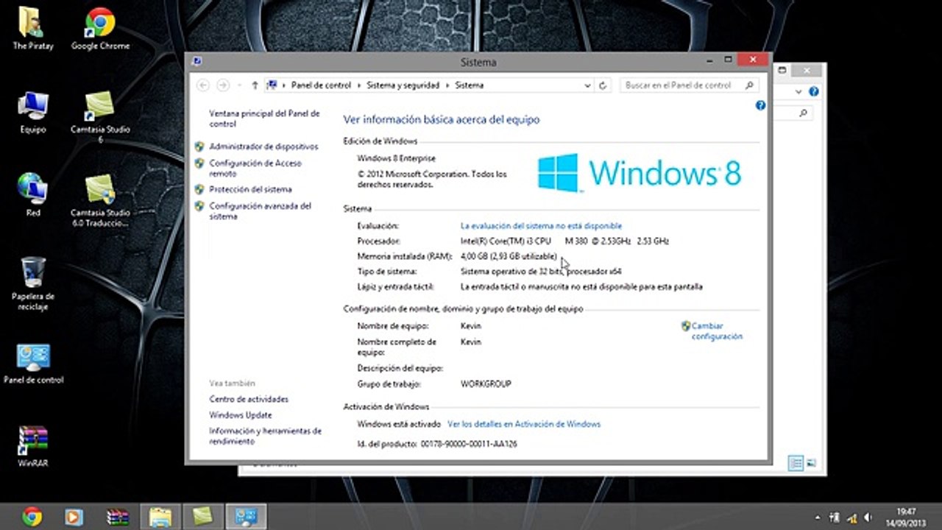
Task: Click the taskbar clock showing 19:47
Action: 907,516
